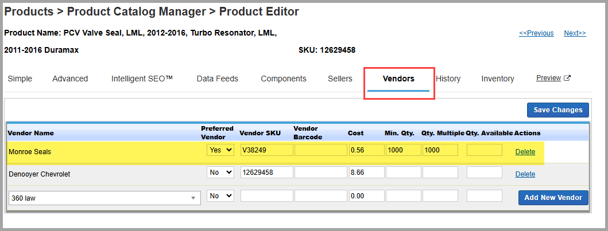Click Vendor Barcode field in new vendor row
The width and height of the screenshot is (608, 231).
[321, 196]
